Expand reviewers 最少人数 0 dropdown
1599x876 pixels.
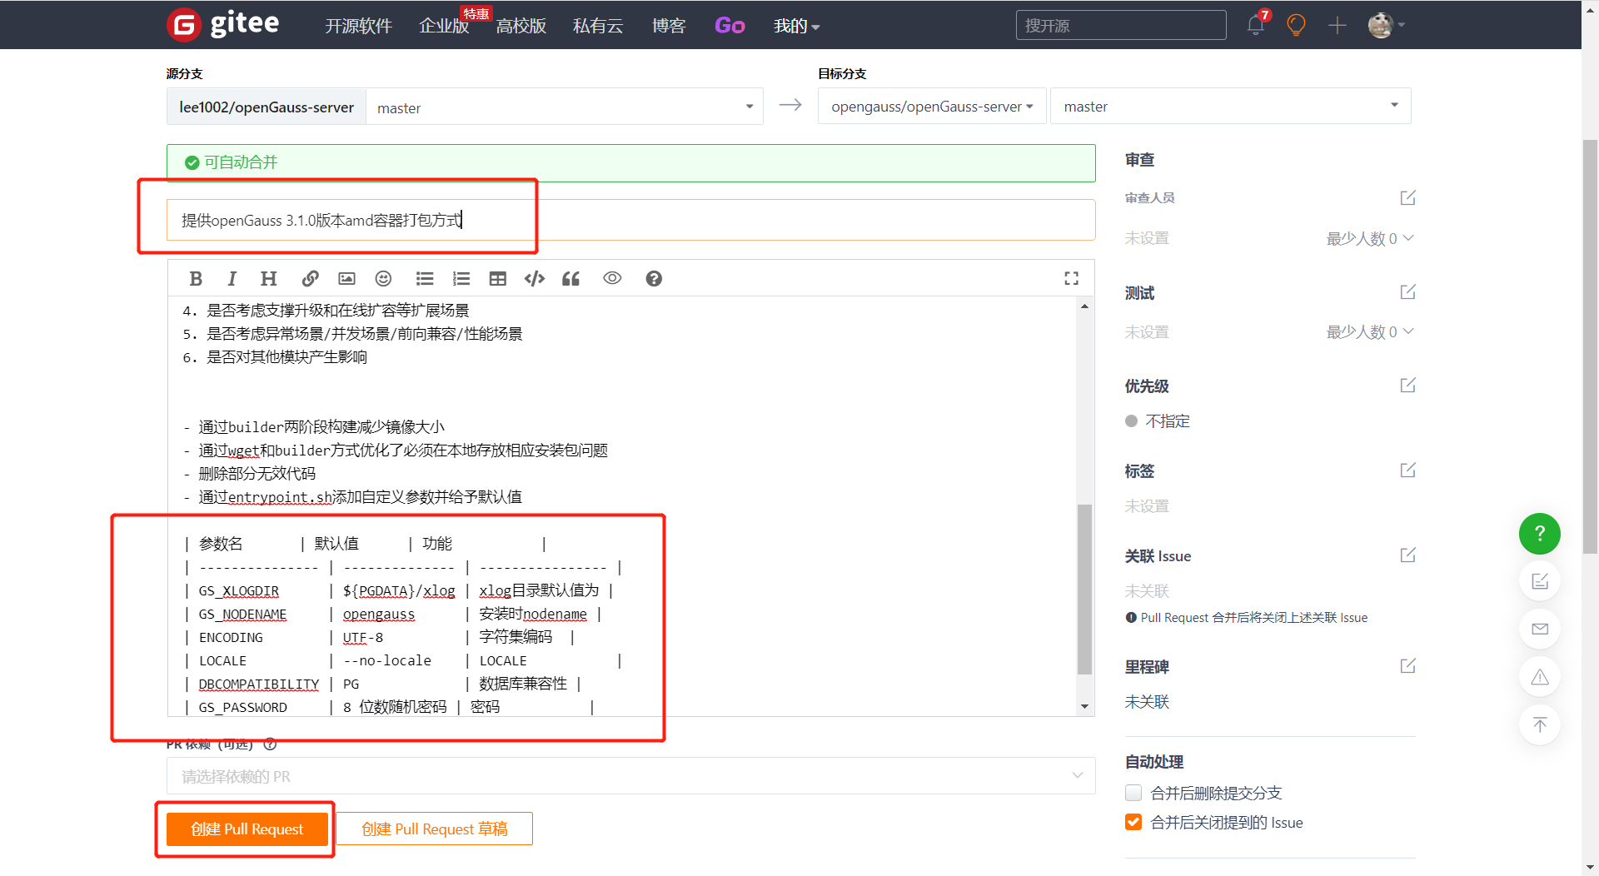coord(1370,239)
